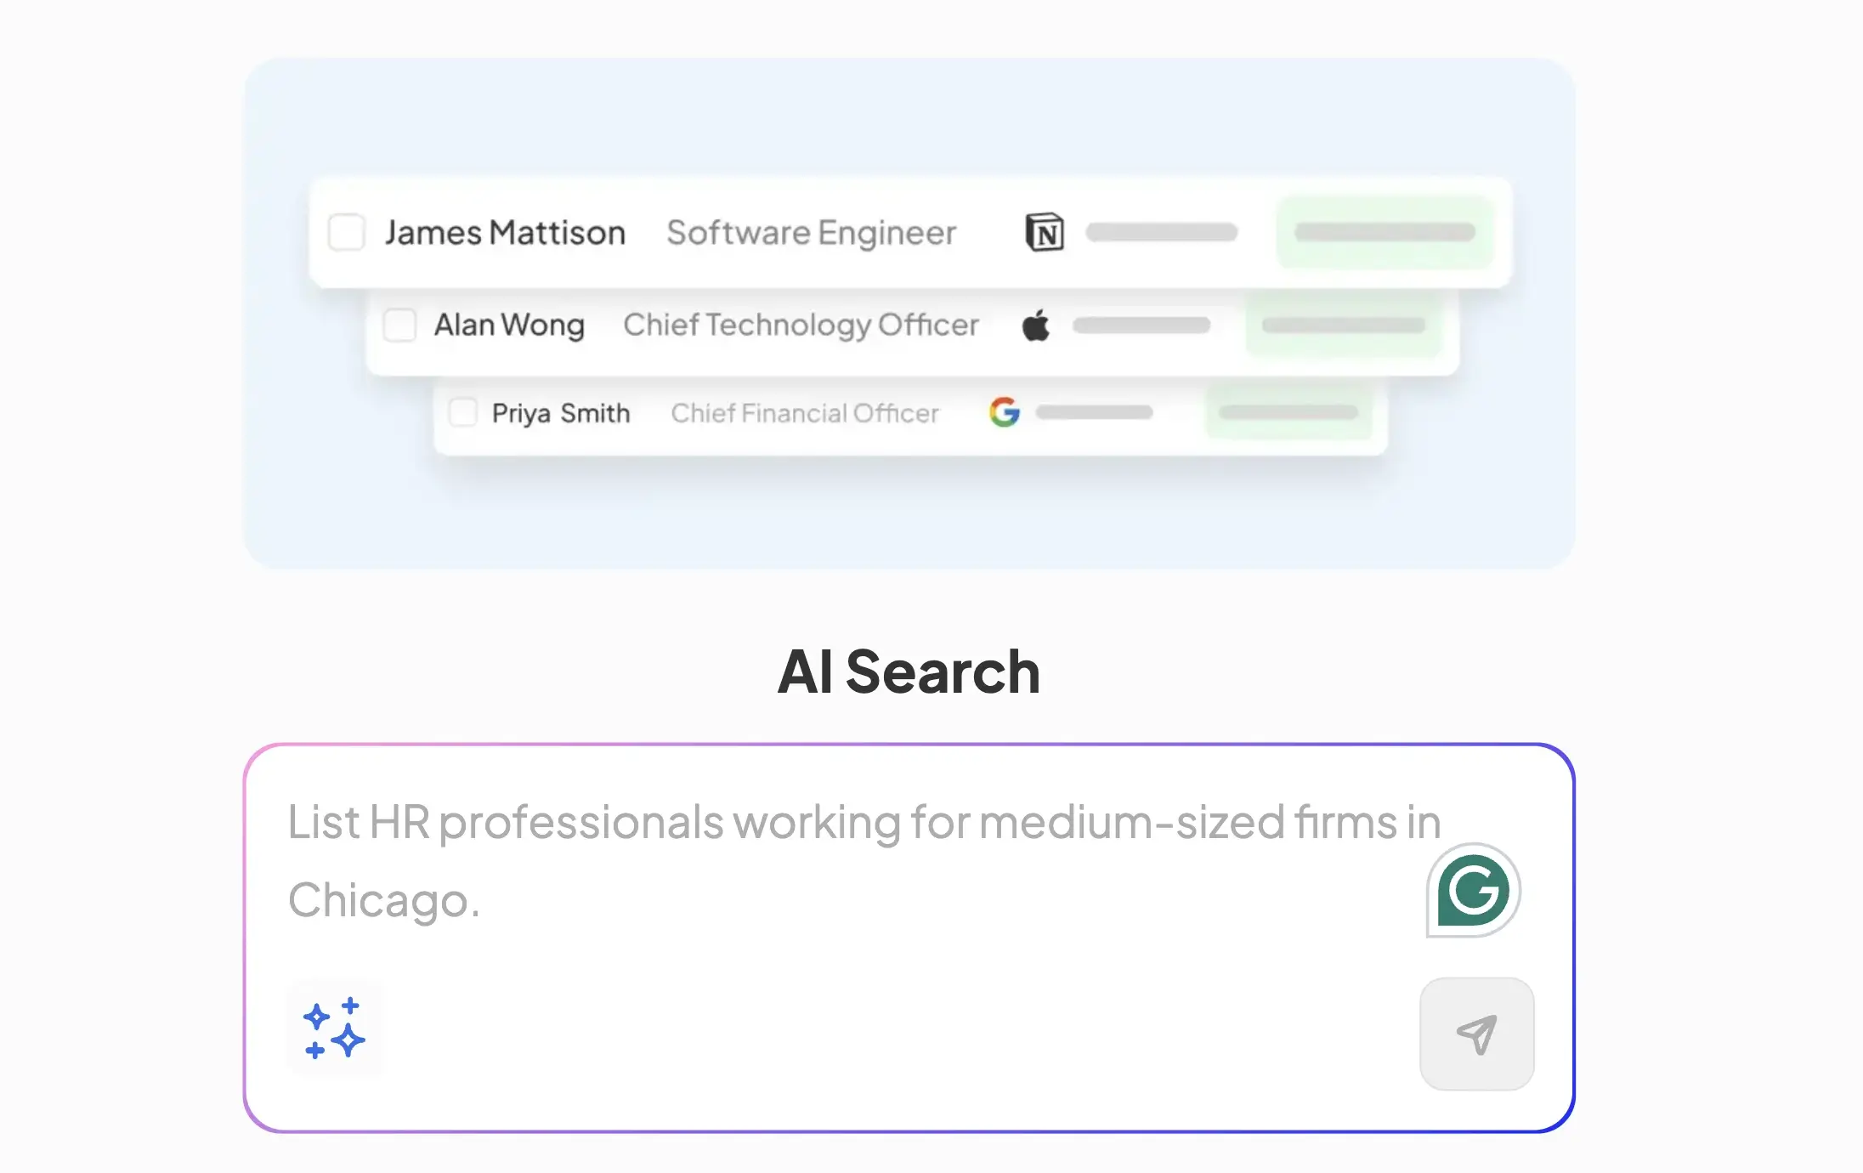Viewport: 1863px width, 1173px height.
Task: Click the AI Search heading
Action: coord(909,671)
